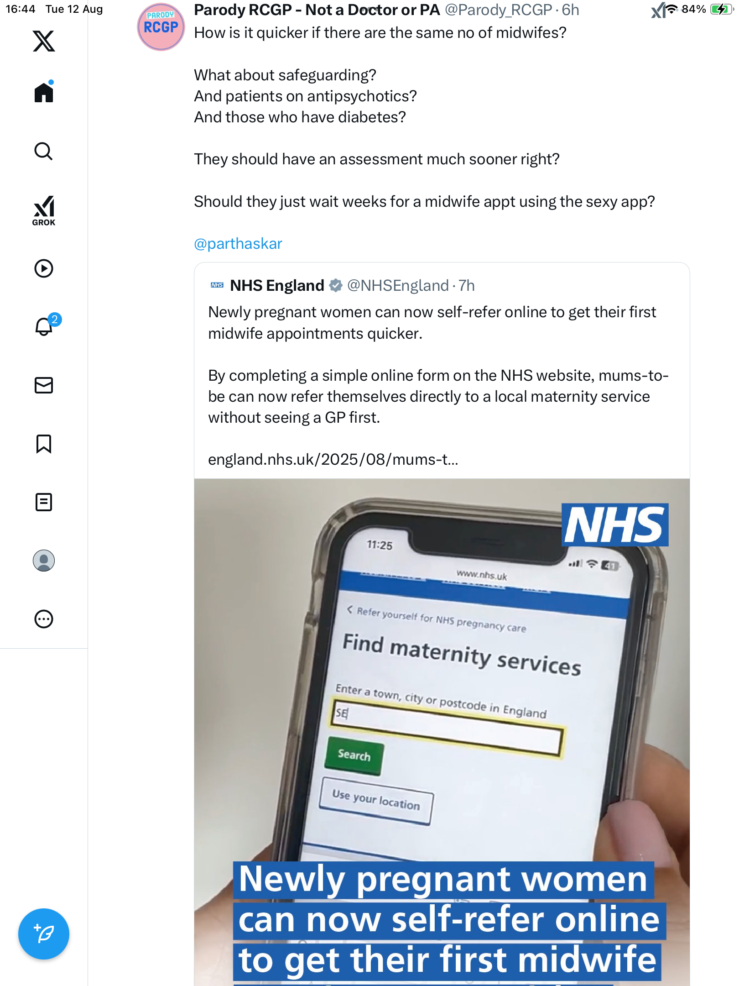This screenshot has height=986, width=739.
Task: Open the @parthaskar mention link
Action: coord(238,243)
